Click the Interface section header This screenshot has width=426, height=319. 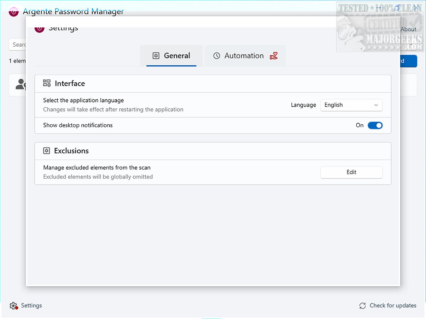[x=213, y=84]
